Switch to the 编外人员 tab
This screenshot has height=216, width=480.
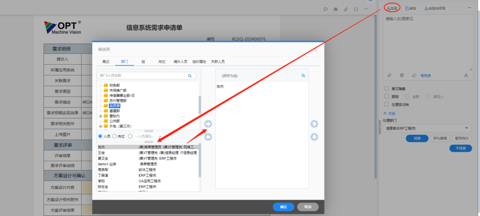180,61
